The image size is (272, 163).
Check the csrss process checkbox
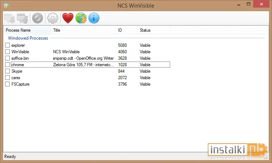pos(7,78)
